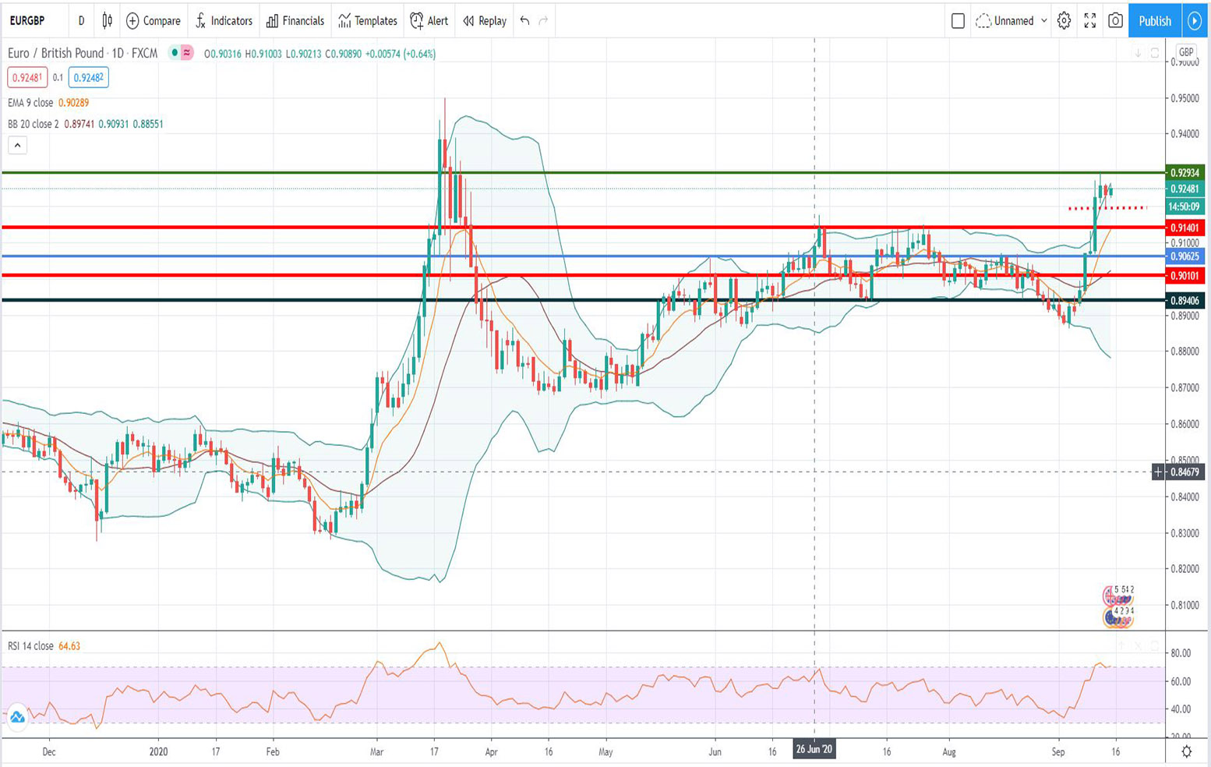Click the blue buy price 0.92482 button
The height and width of the screenshot is (767, 1211).
[x=88, y=78]
